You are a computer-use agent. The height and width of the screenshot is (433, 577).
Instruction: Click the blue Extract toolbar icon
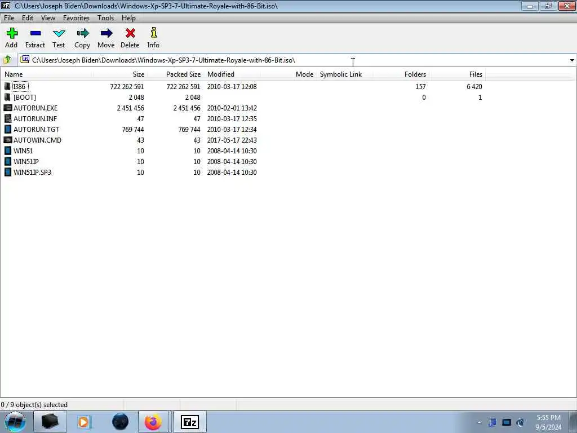tap(35, 33)
